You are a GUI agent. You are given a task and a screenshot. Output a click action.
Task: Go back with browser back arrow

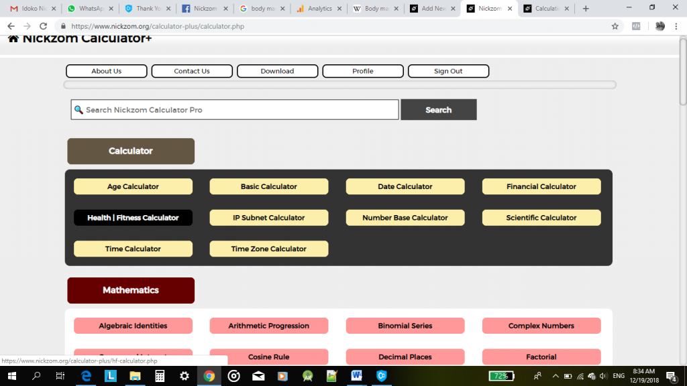pyautogui.click(x=11, y=26)
